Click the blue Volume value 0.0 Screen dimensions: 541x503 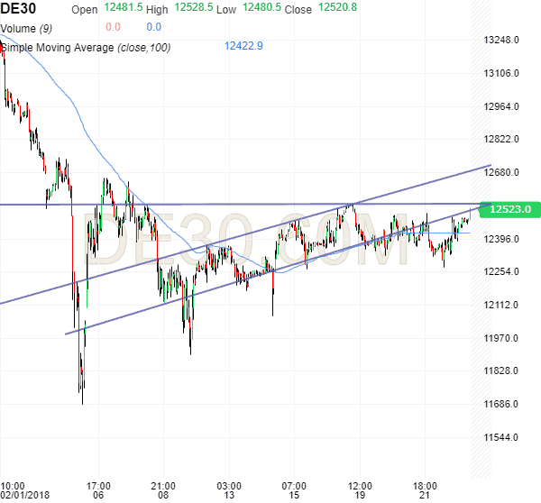153,27
